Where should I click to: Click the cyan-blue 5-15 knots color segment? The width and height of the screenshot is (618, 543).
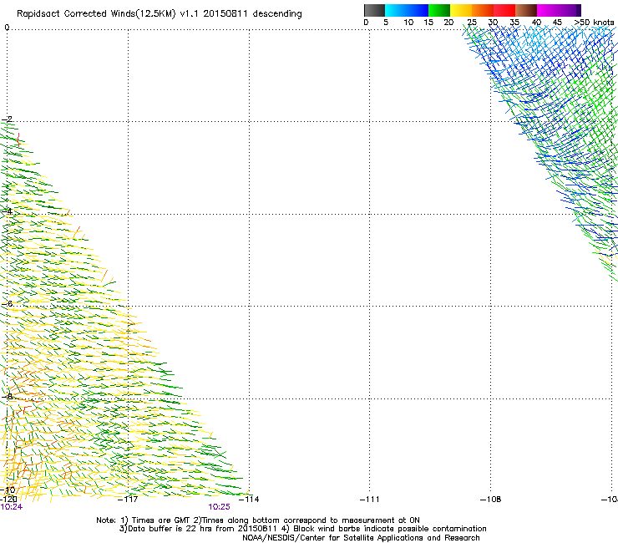(x=407, y=10)
